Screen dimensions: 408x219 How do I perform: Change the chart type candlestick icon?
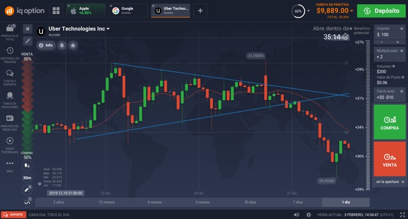pos(27,165)
